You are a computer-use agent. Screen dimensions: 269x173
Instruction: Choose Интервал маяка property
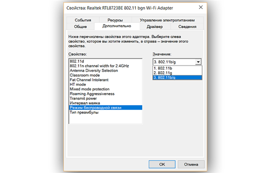106,103
